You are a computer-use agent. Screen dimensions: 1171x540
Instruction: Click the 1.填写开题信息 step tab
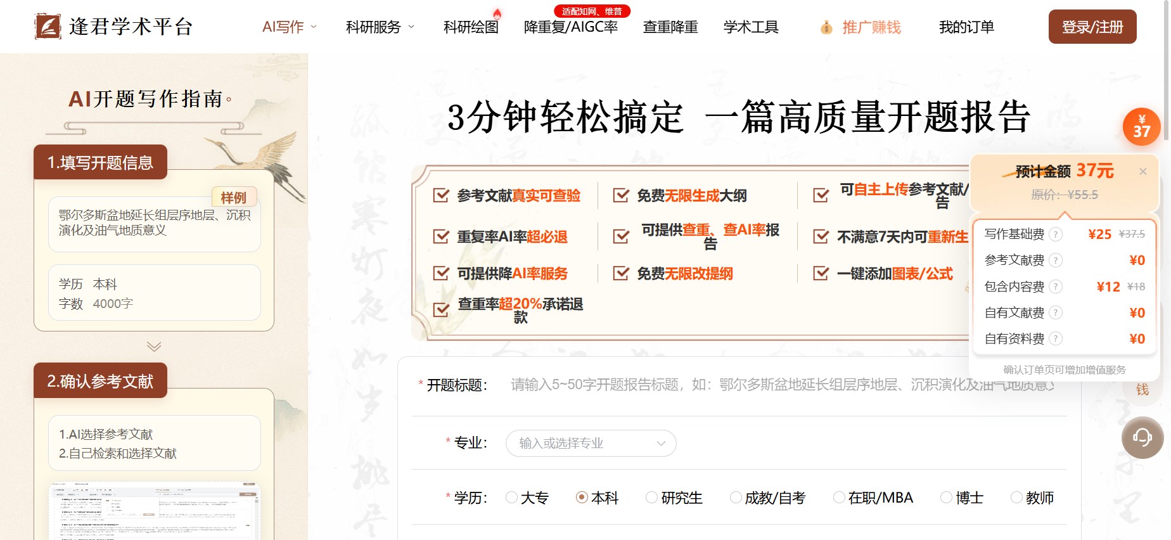[100, 162]
